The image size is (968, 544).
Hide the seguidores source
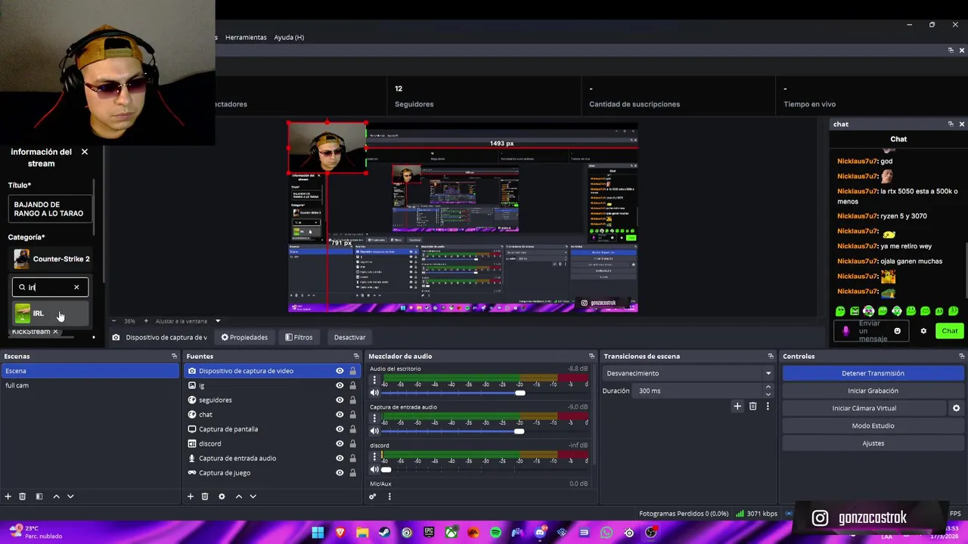pos(340,400)
